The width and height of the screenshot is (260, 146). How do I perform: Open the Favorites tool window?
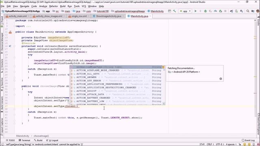2,84
